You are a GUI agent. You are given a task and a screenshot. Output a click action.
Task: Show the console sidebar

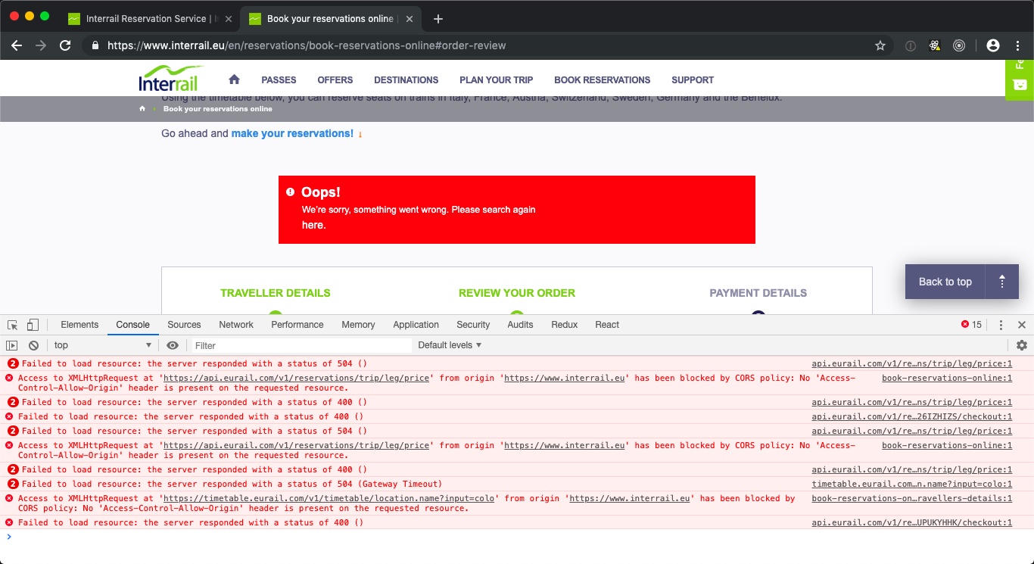pyautogui.click(x=12, y=345)
